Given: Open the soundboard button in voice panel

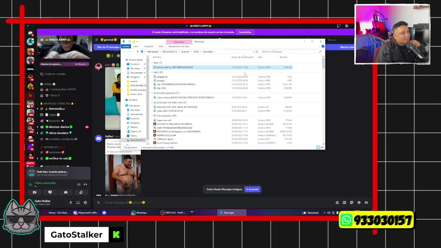Looking at the screenshot, I should tap(81, 192).
